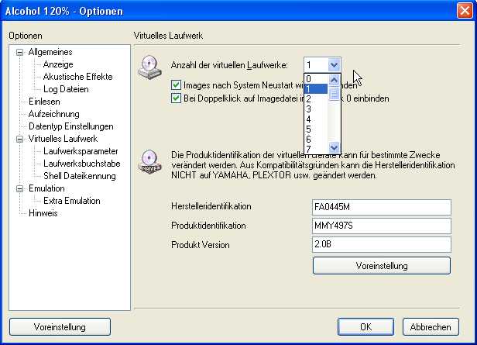Select Einlesen in options tree
The width and height of the screenshot is (477, 345).
pyautogui.click(x=44, y=102)
